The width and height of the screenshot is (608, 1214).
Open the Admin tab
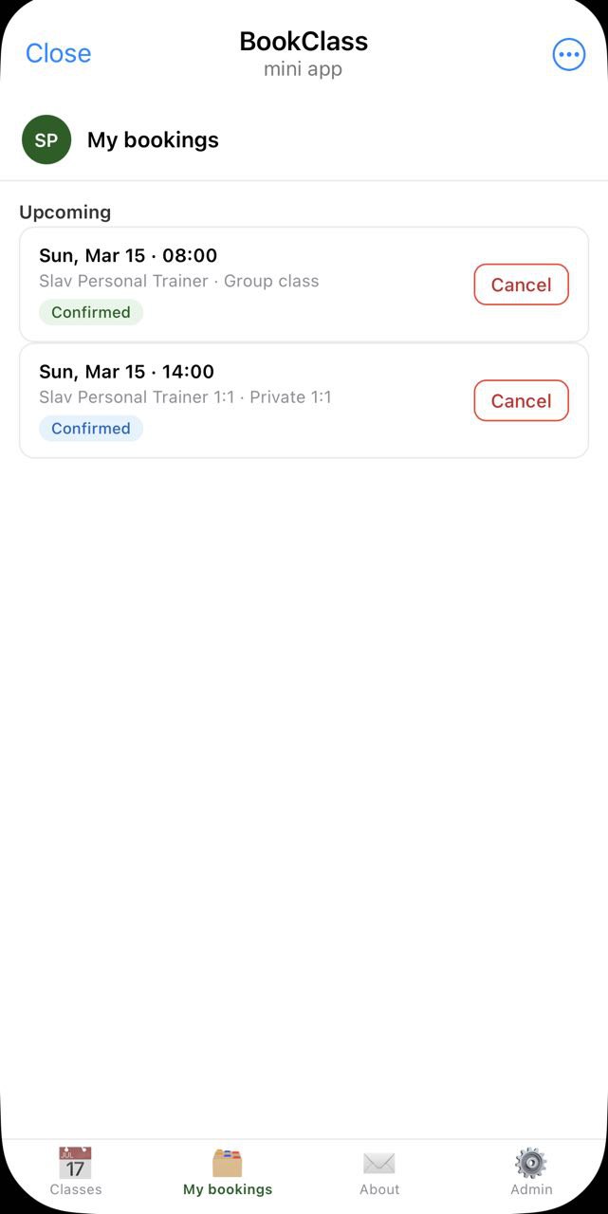[530, 1174]
